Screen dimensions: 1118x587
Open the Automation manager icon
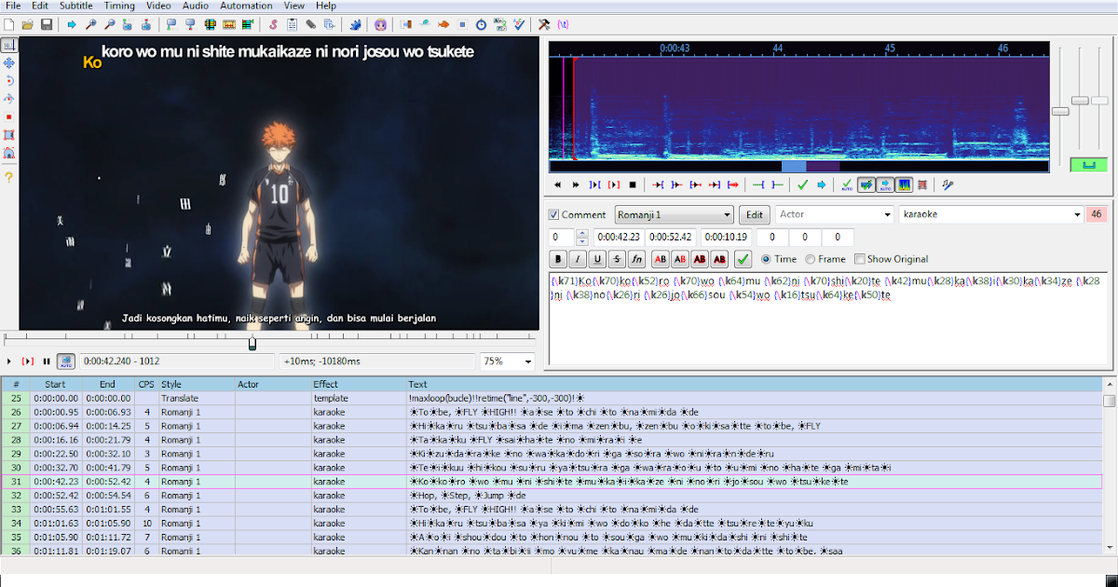point(355,23)
